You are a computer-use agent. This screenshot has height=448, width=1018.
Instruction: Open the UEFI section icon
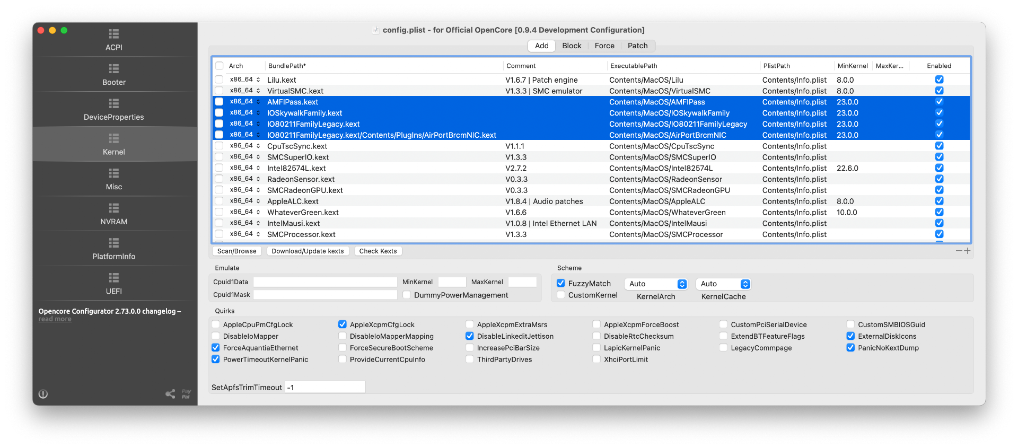(114, 278)
